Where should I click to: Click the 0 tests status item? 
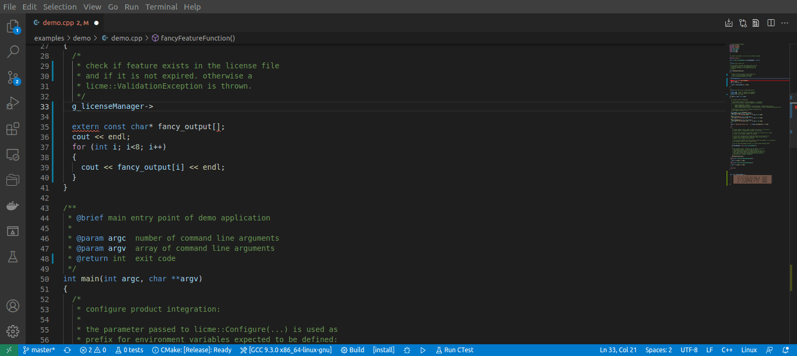coord(129,350)
